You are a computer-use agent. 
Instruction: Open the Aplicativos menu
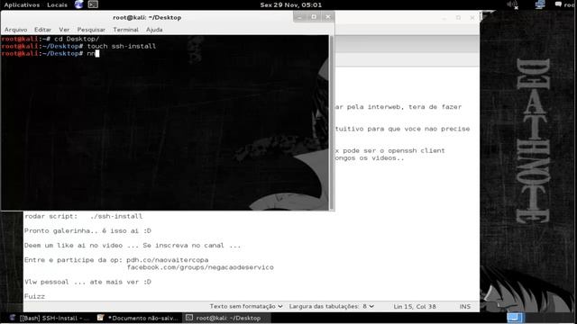pos(22,5)
